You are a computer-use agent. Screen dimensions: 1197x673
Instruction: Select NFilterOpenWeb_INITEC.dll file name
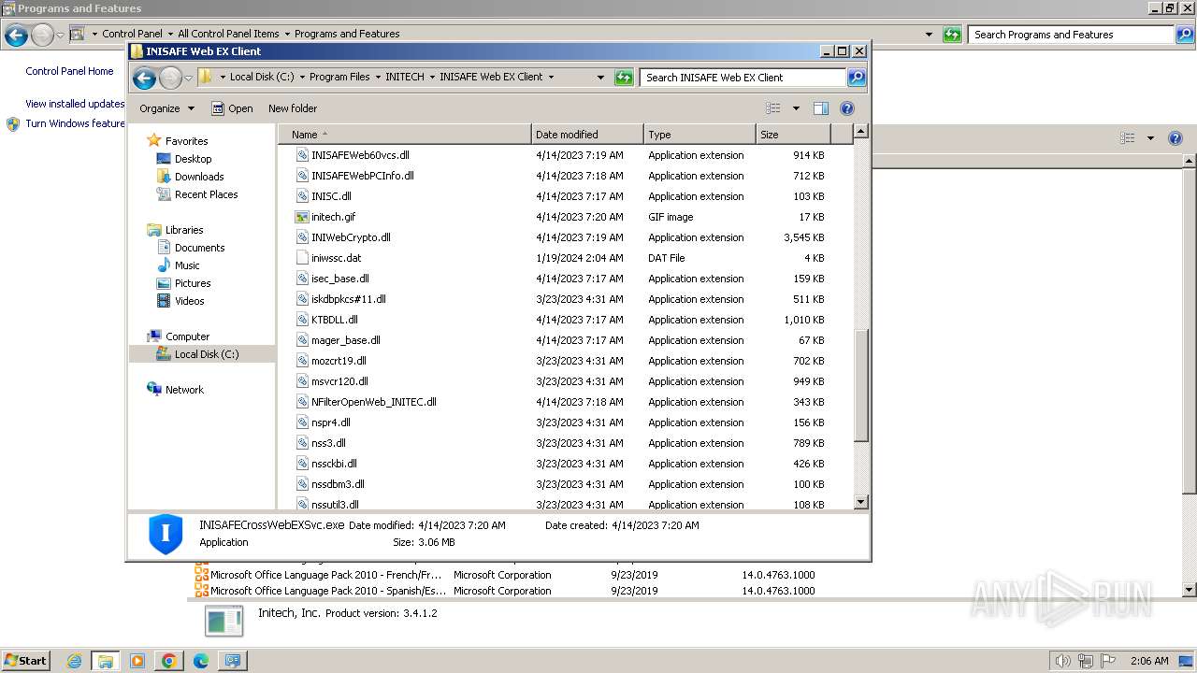pos(374,402)
